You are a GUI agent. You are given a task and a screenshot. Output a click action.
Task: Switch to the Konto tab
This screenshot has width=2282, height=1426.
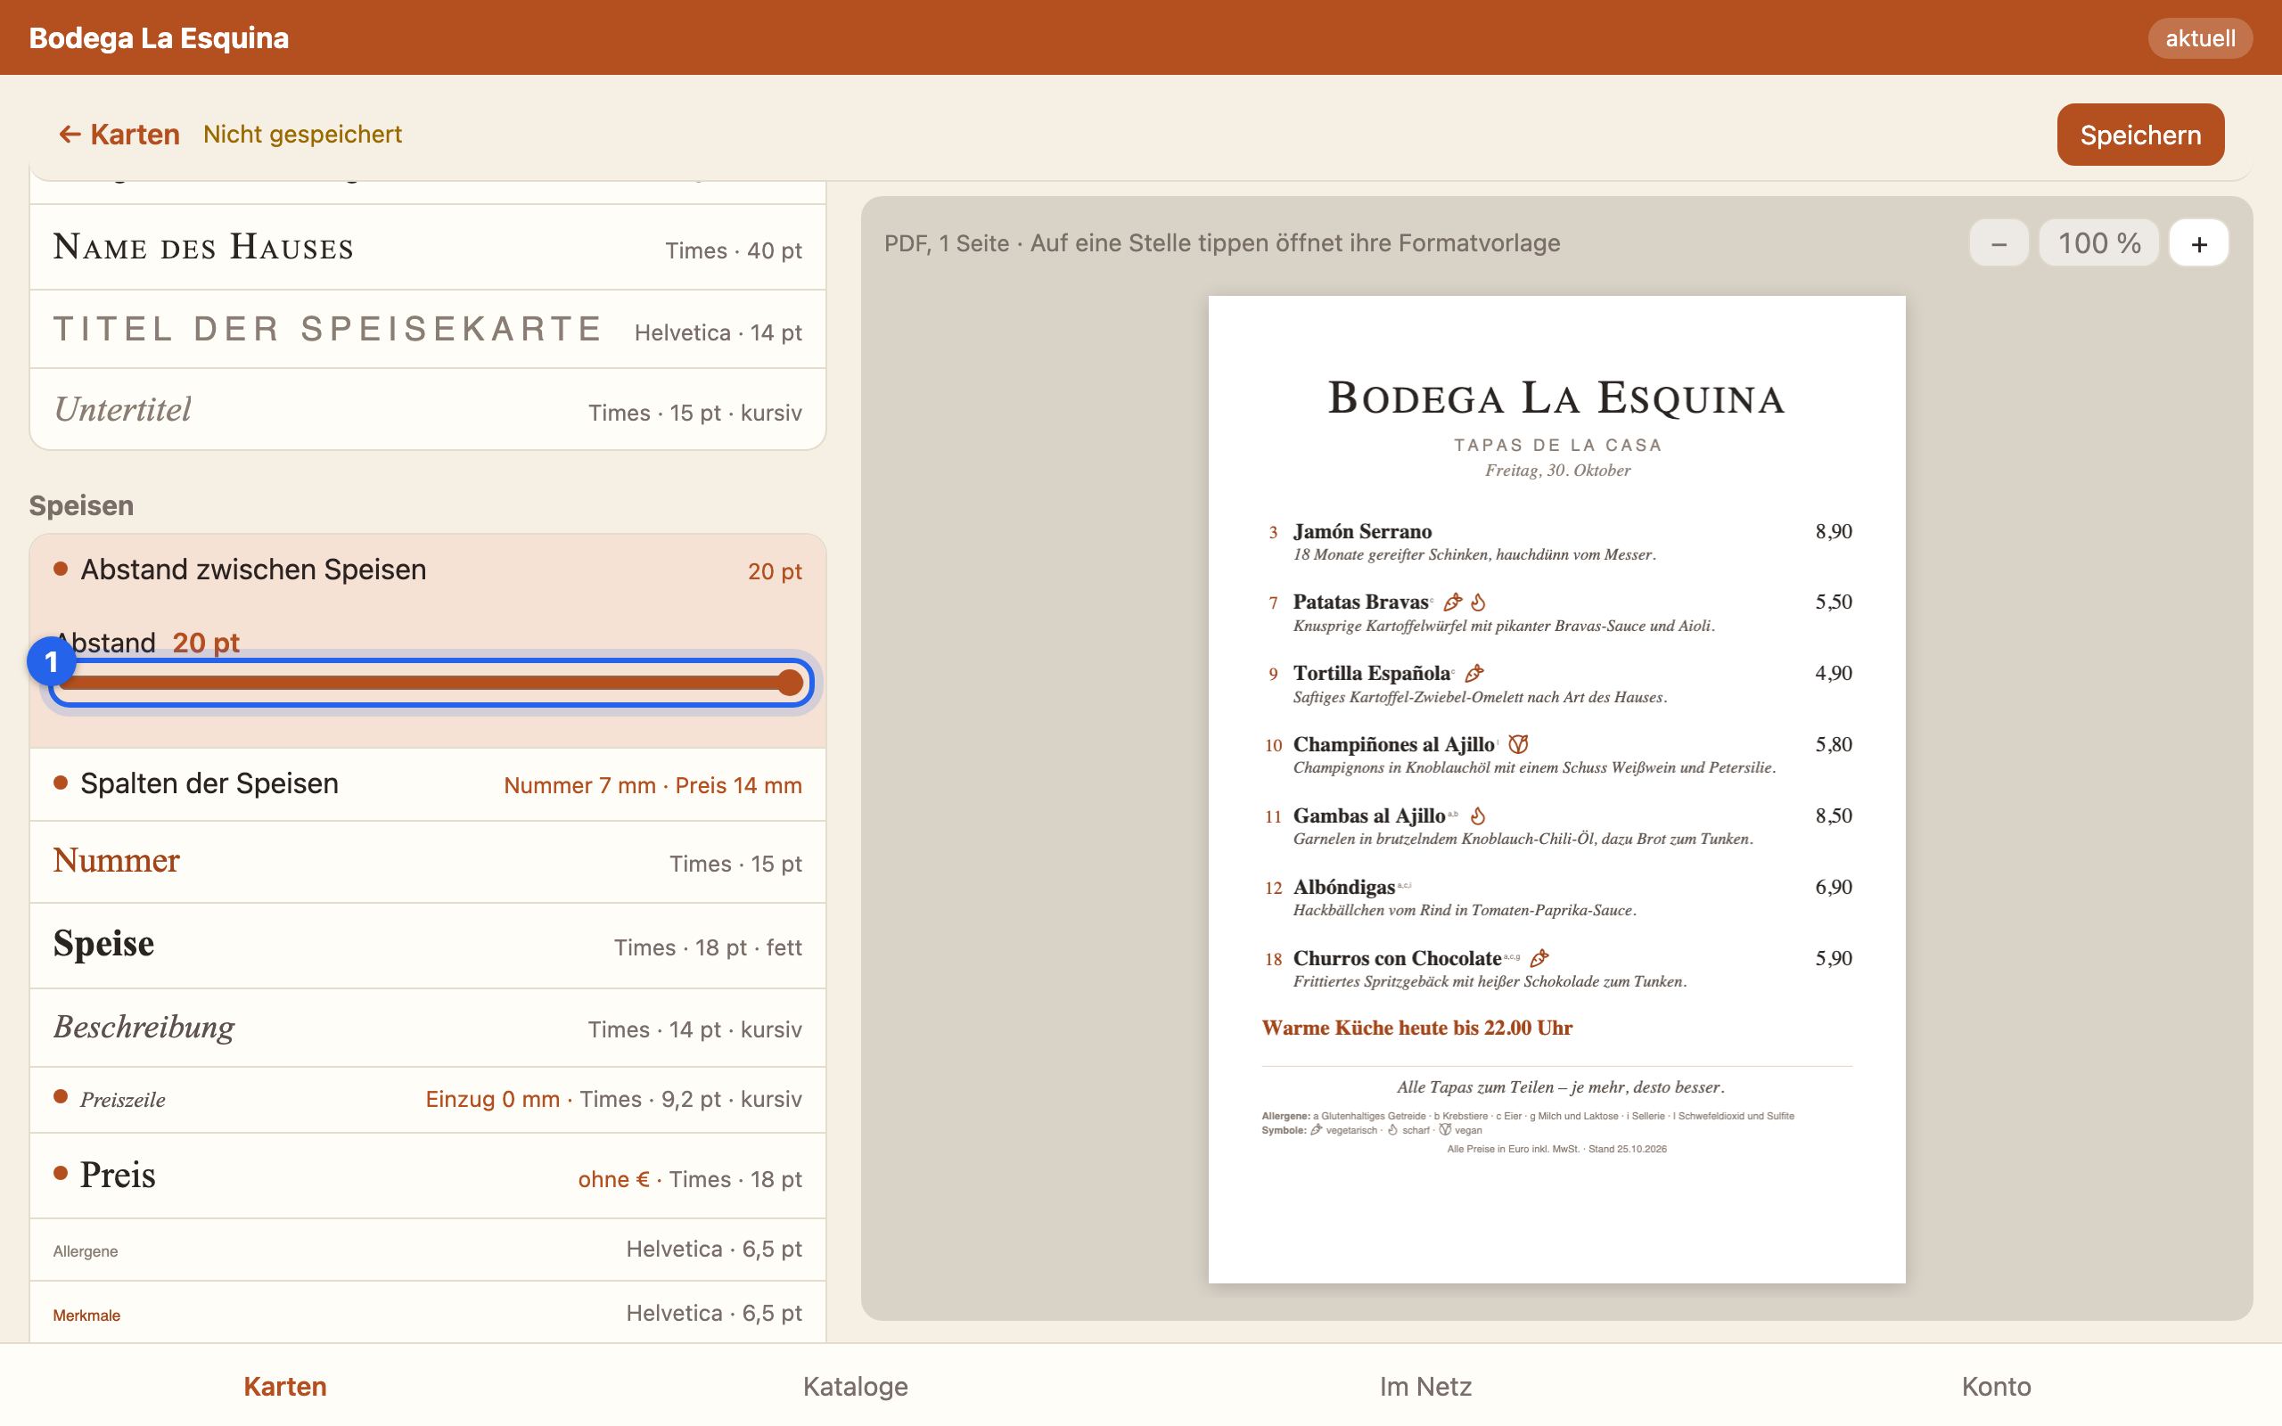click(x=1996, y=1387)
